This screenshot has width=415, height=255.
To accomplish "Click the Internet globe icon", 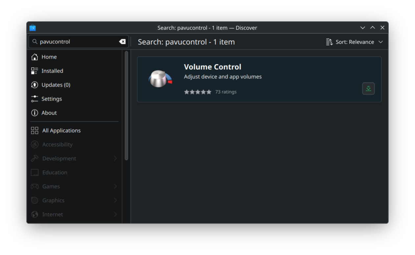I will [35, 214].
